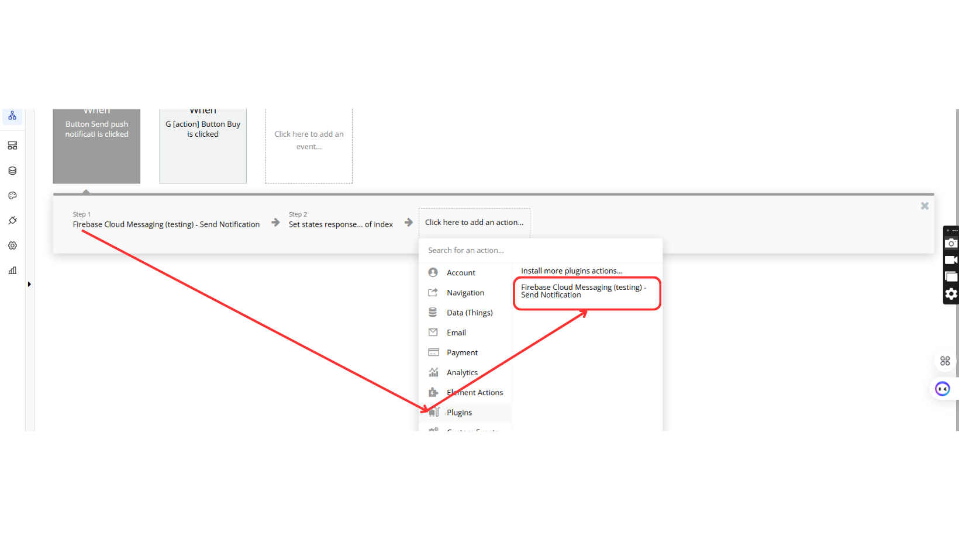Open the Design tab icon in sidebar

12,146
